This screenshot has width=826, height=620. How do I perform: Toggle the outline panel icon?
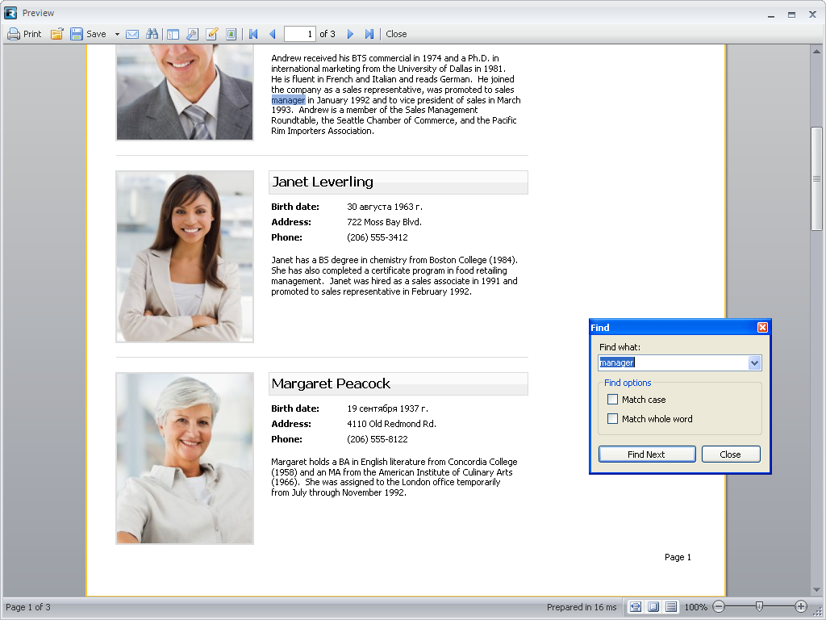(173, 34)
